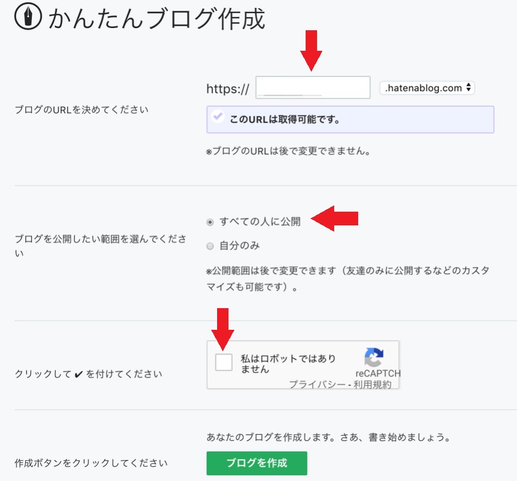Enable the 私はロボットではありません checkbox

click(223, 361)
